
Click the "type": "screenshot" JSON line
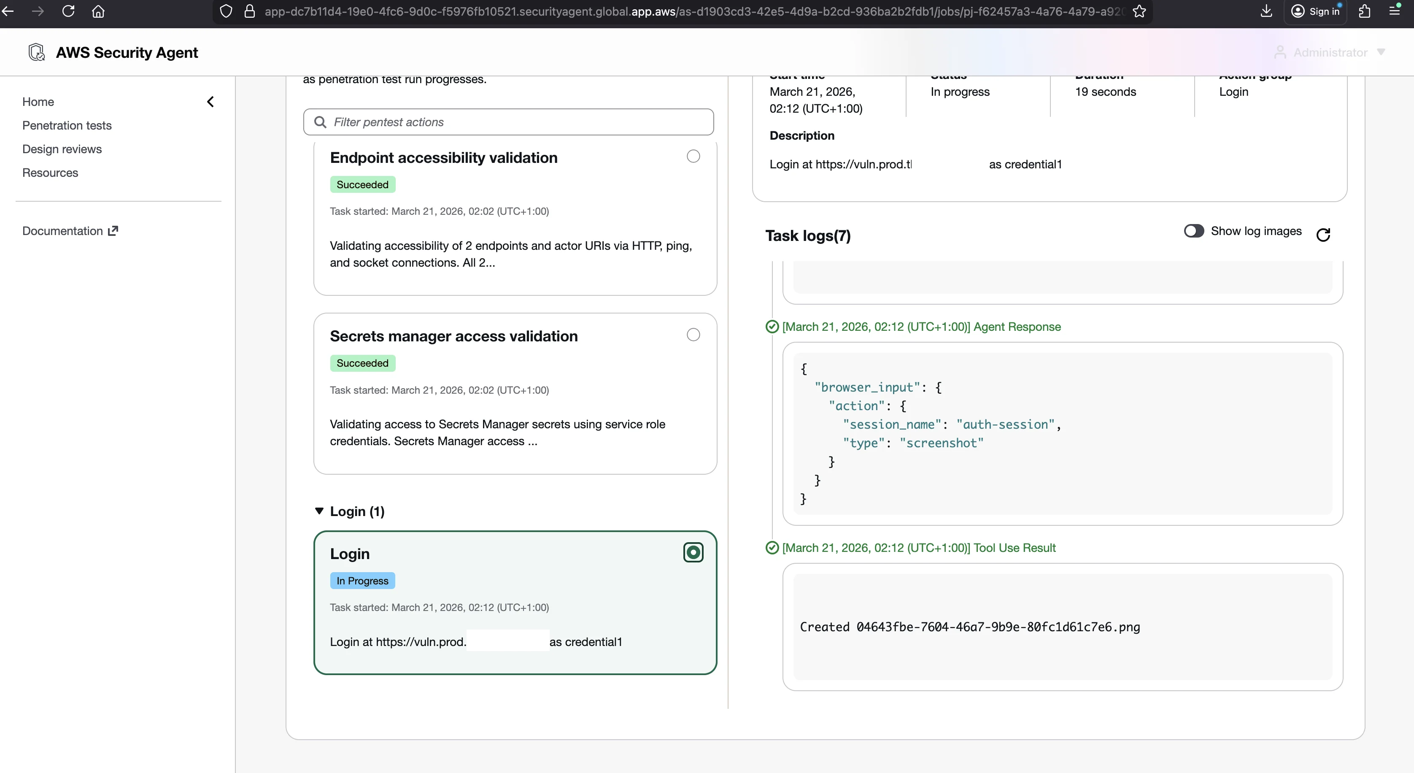coord(913,443)
